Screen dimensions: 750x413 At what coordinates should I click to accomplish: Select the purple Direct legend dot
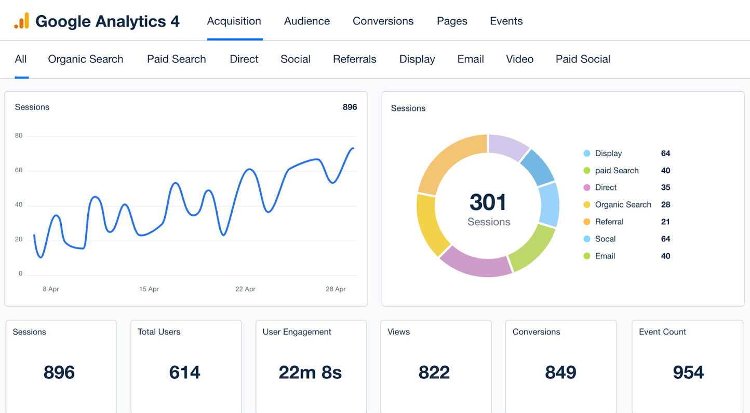click(586, 187)
